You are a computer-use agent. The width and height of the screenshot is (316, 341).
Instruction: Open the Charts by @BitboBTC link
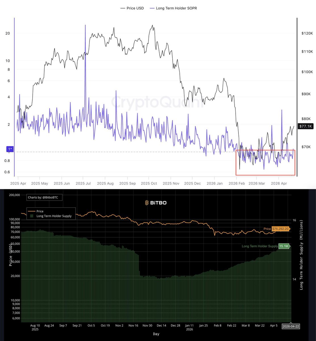(44, 197)
